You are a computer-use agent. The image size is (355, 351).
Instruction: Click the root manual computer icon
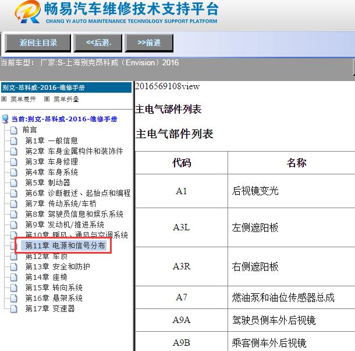coord(5,119)
